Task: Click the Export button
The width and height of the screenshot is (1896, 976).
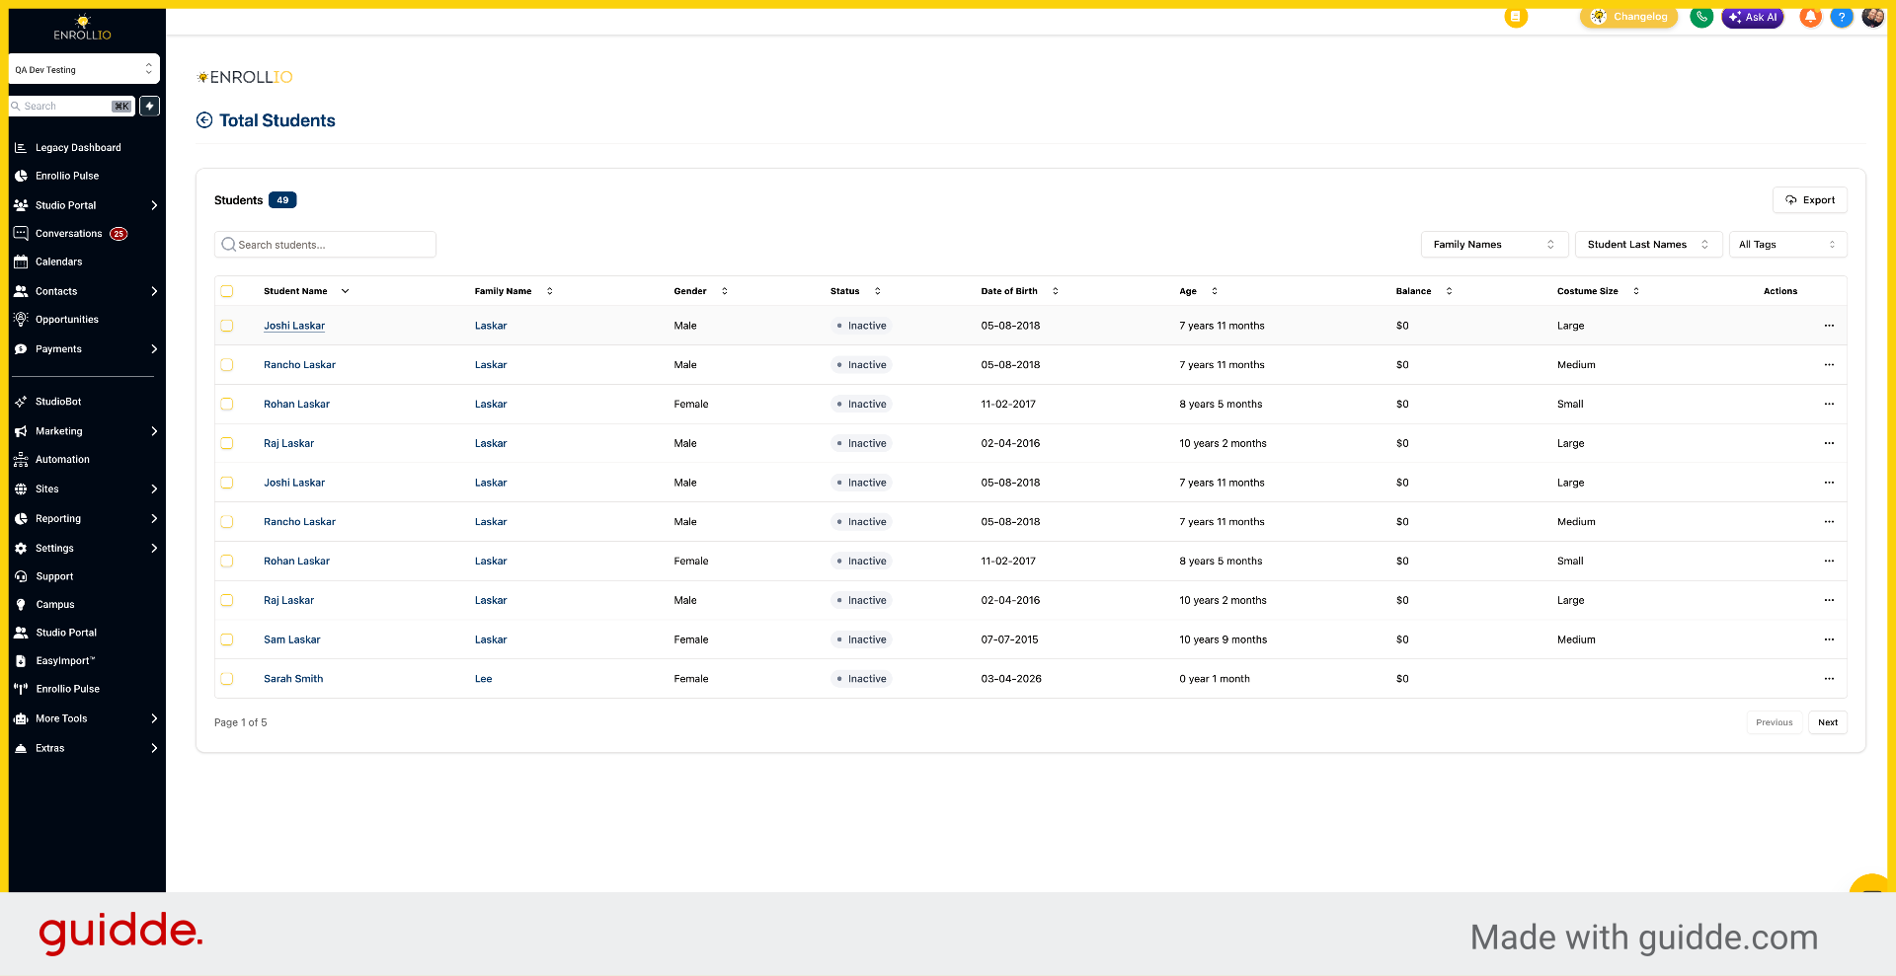Action: coord(1809,200)
